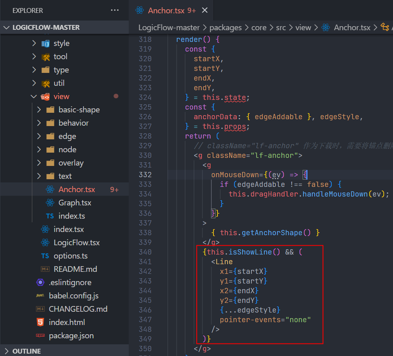Image resolution: width=393 pixels, height=356 pixels.
Task: Click the style folder icon
Action: [45, 43]
